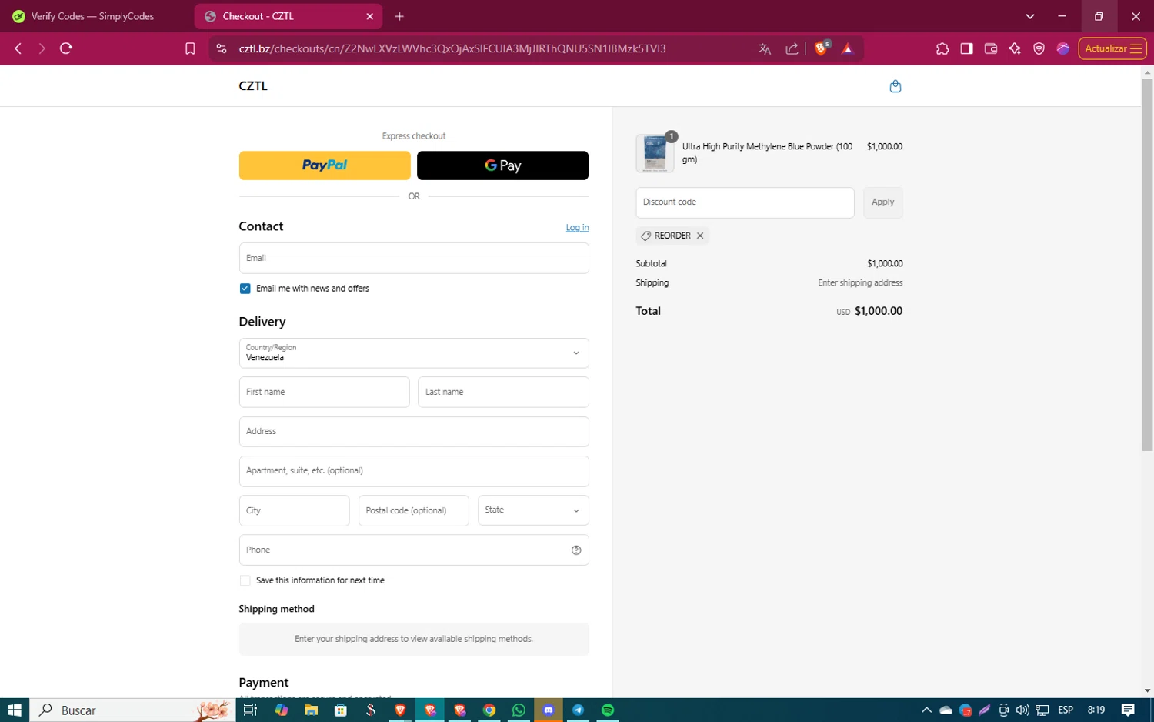Open the tab search chevron dropdown
1154x722 pixels.
(1030, 16)
